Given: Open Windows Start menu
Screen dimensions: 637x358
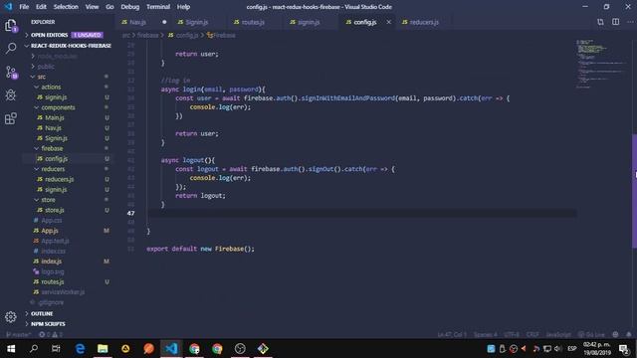Looking at the screenshot, I should click(11, 349).
